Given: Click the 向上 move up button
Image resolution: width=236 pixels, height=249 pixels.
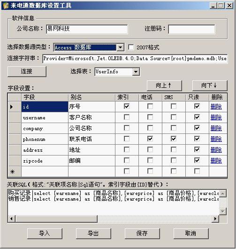Looking at the screenshot, I should (164, 86).
